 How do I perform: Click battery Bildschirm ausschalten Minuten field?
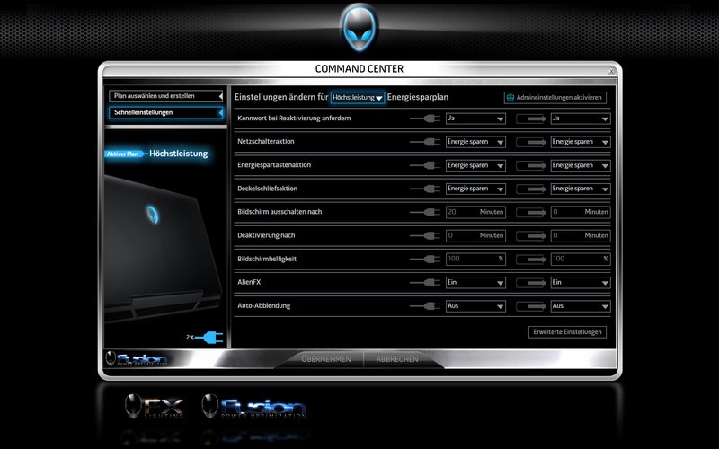coord(581,212)
